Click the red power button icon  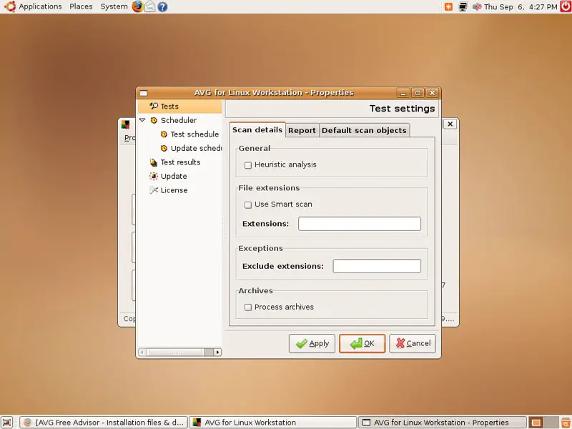tap(566, 6)
